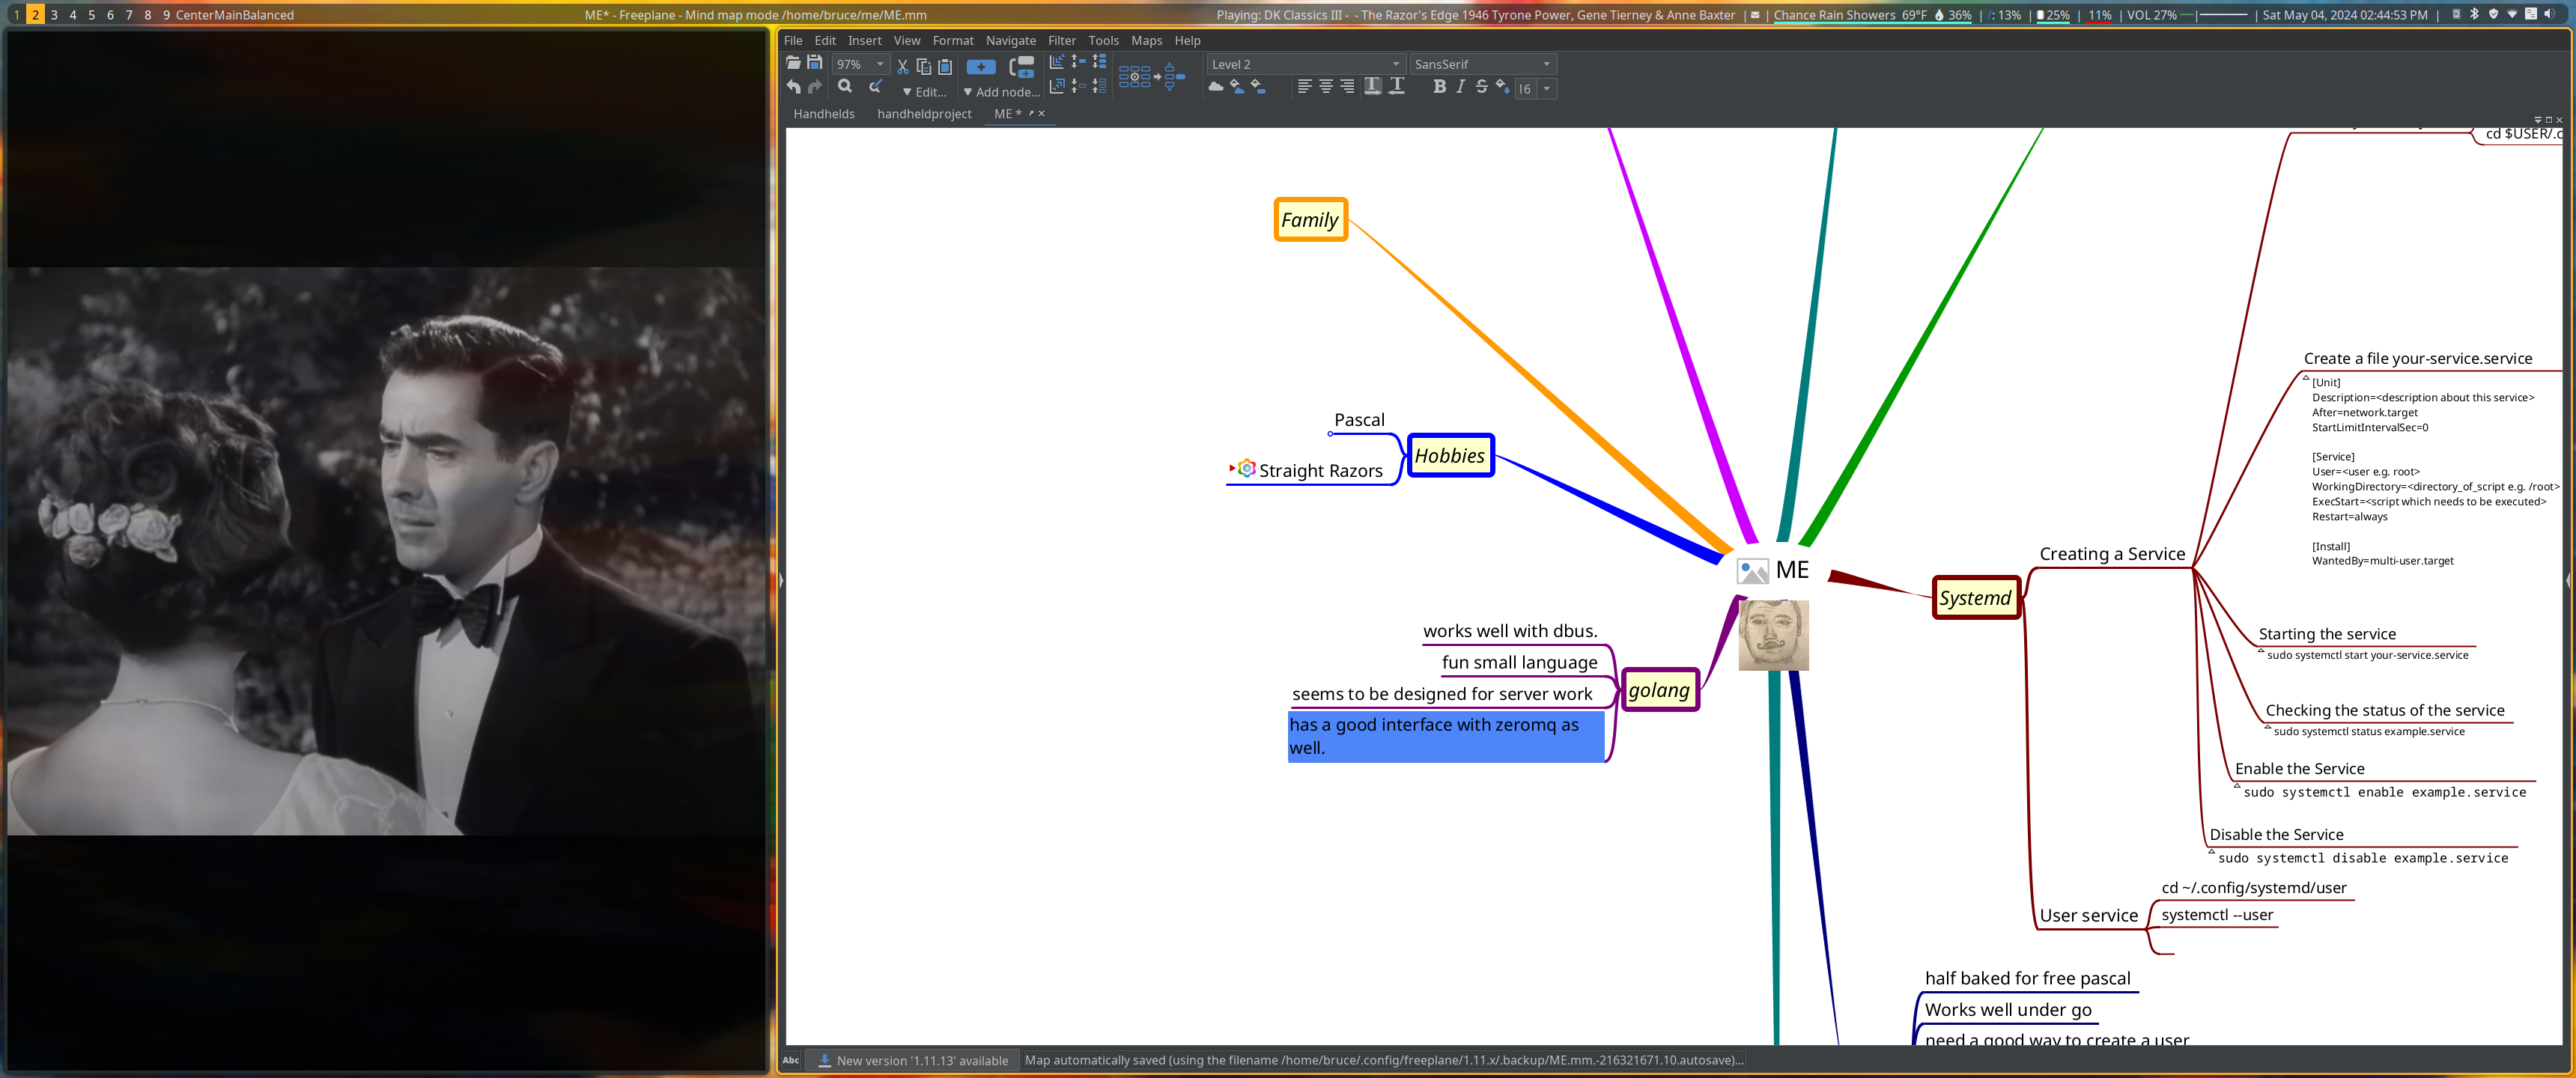
Task: Click the blue new child node icon
Action: coord(982,67)
